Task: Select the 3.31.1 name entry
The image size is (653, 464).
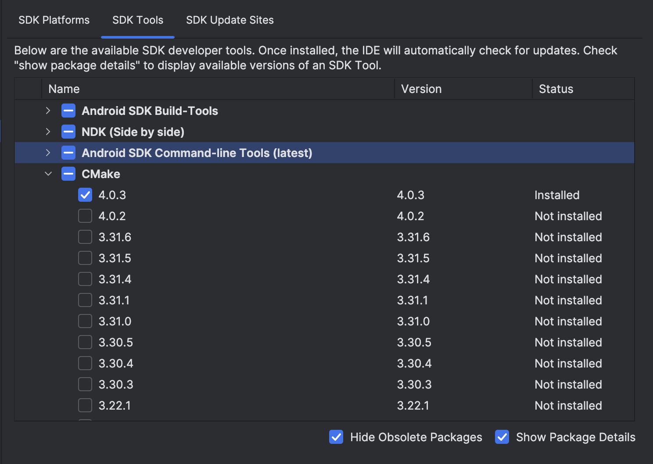Action: (x=114, y=300)
